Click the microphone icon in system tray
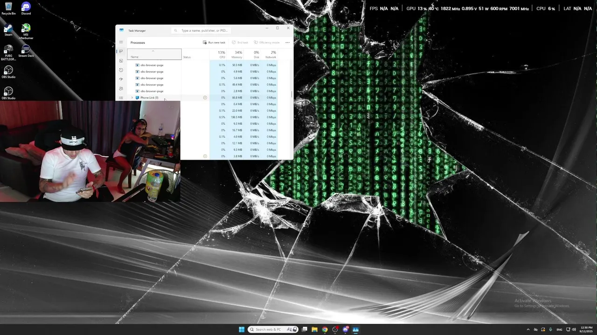Screen dimensions: 597x335 [x=551, y=329]
